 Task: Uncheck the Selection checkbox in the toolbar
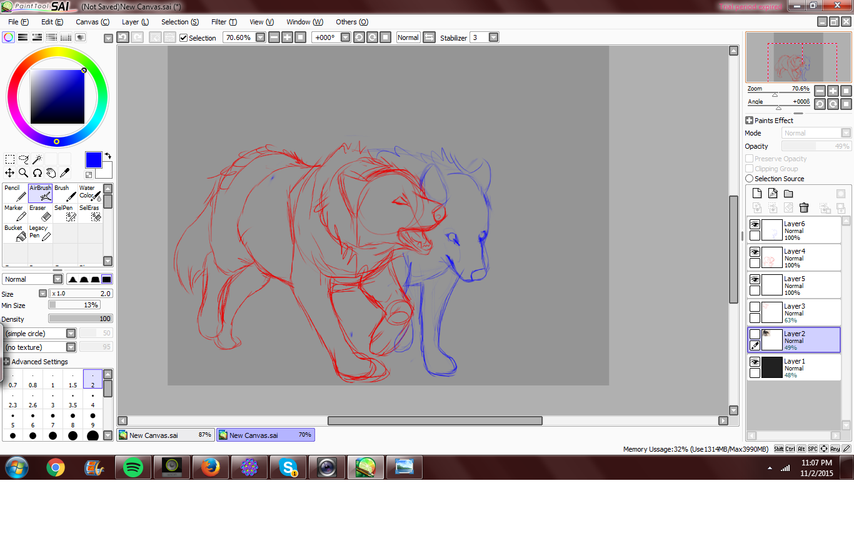(183, 37)
